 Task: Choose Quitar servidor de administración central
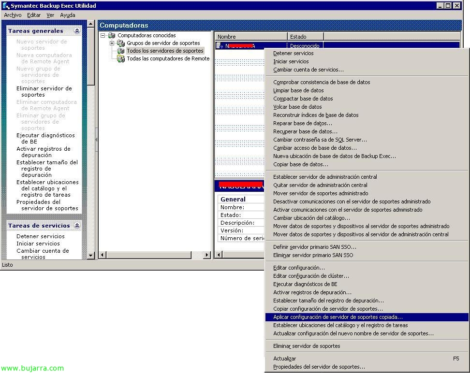[x=367, y=185]
